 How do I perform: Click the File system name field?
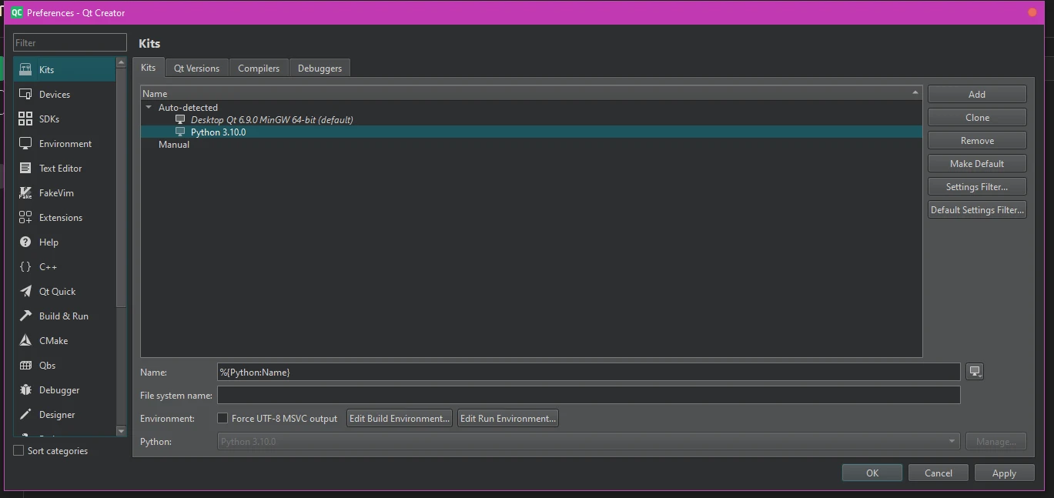589,395
